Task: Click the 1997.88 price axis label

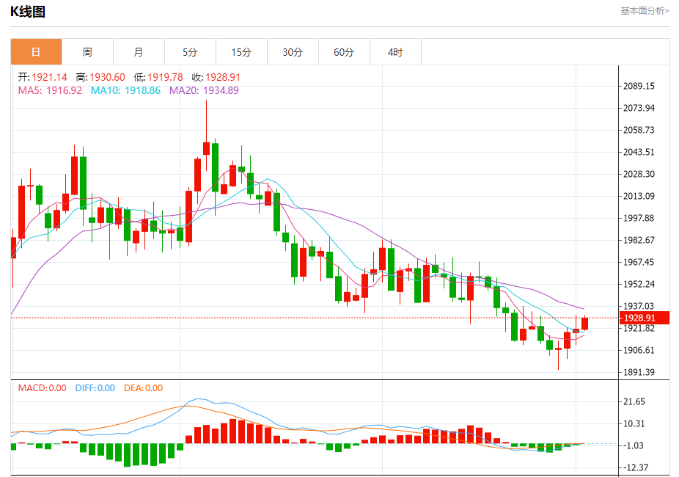Action: tap(639, 219)
